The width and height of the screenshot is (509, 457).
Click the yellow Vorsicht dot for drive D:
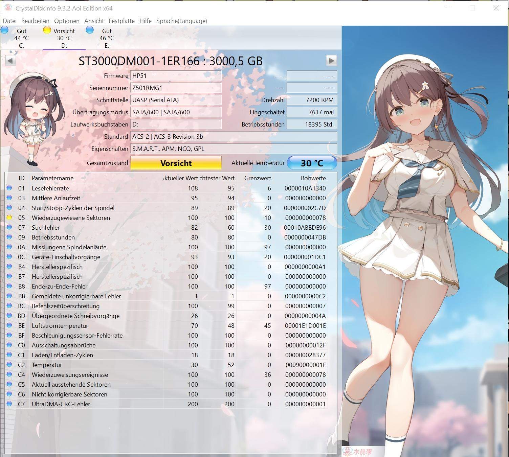[46, 30]
